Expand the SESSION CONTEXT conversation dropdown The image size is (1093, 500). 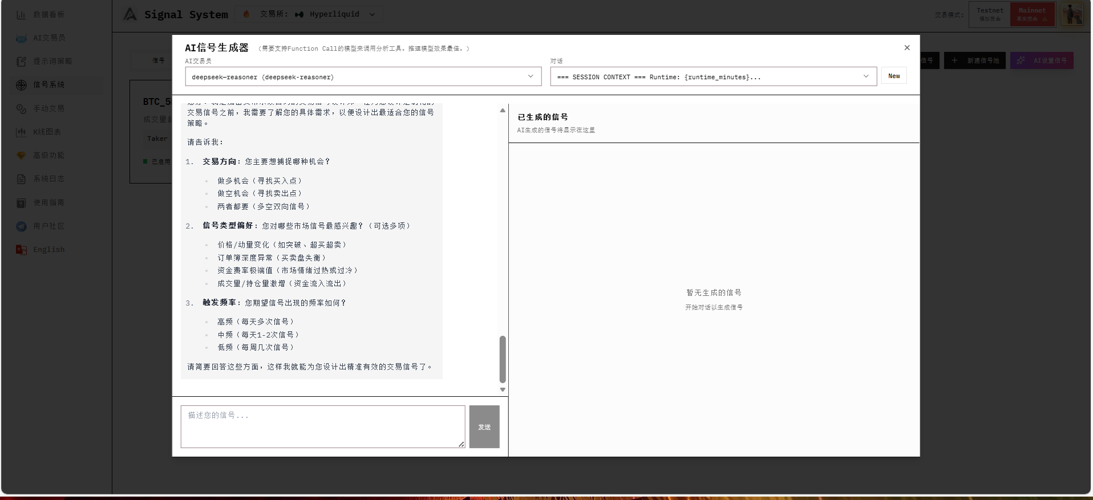click(x=713, y=76)
